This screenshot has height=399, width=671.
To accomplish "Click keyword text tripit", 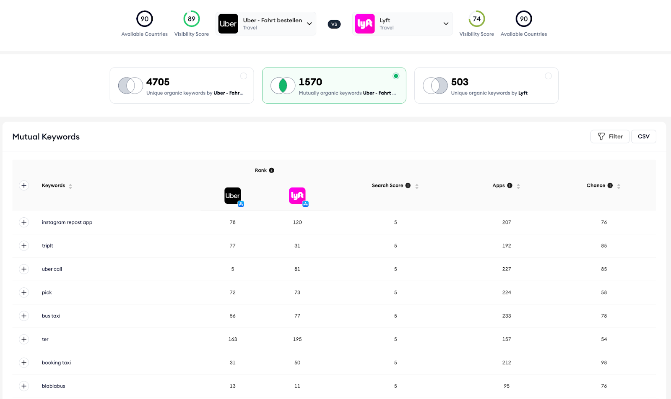I will (47, 246).
